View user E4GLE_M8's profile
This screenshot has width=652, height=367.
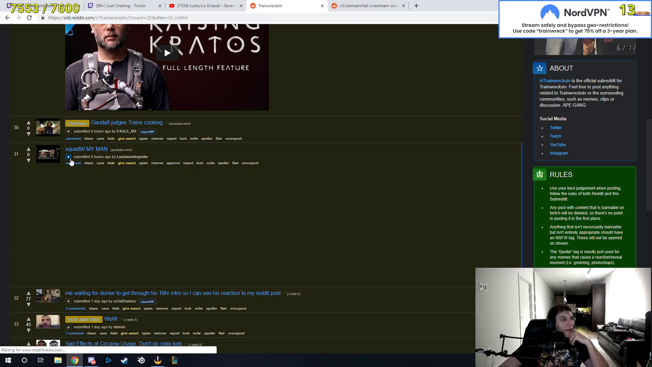[126, 131]
